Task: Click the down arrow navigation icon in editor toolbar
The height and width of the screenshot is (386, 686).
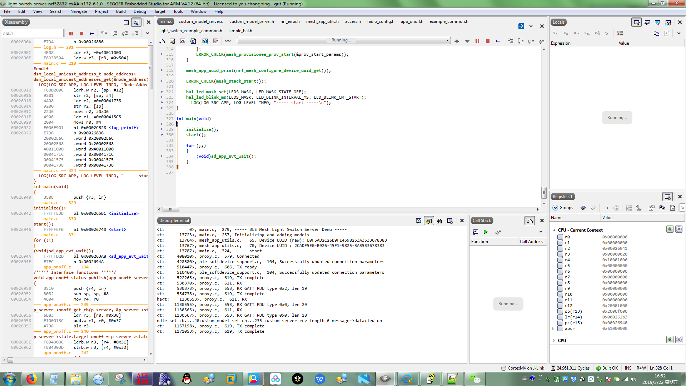Action: [x=467, y=41]
